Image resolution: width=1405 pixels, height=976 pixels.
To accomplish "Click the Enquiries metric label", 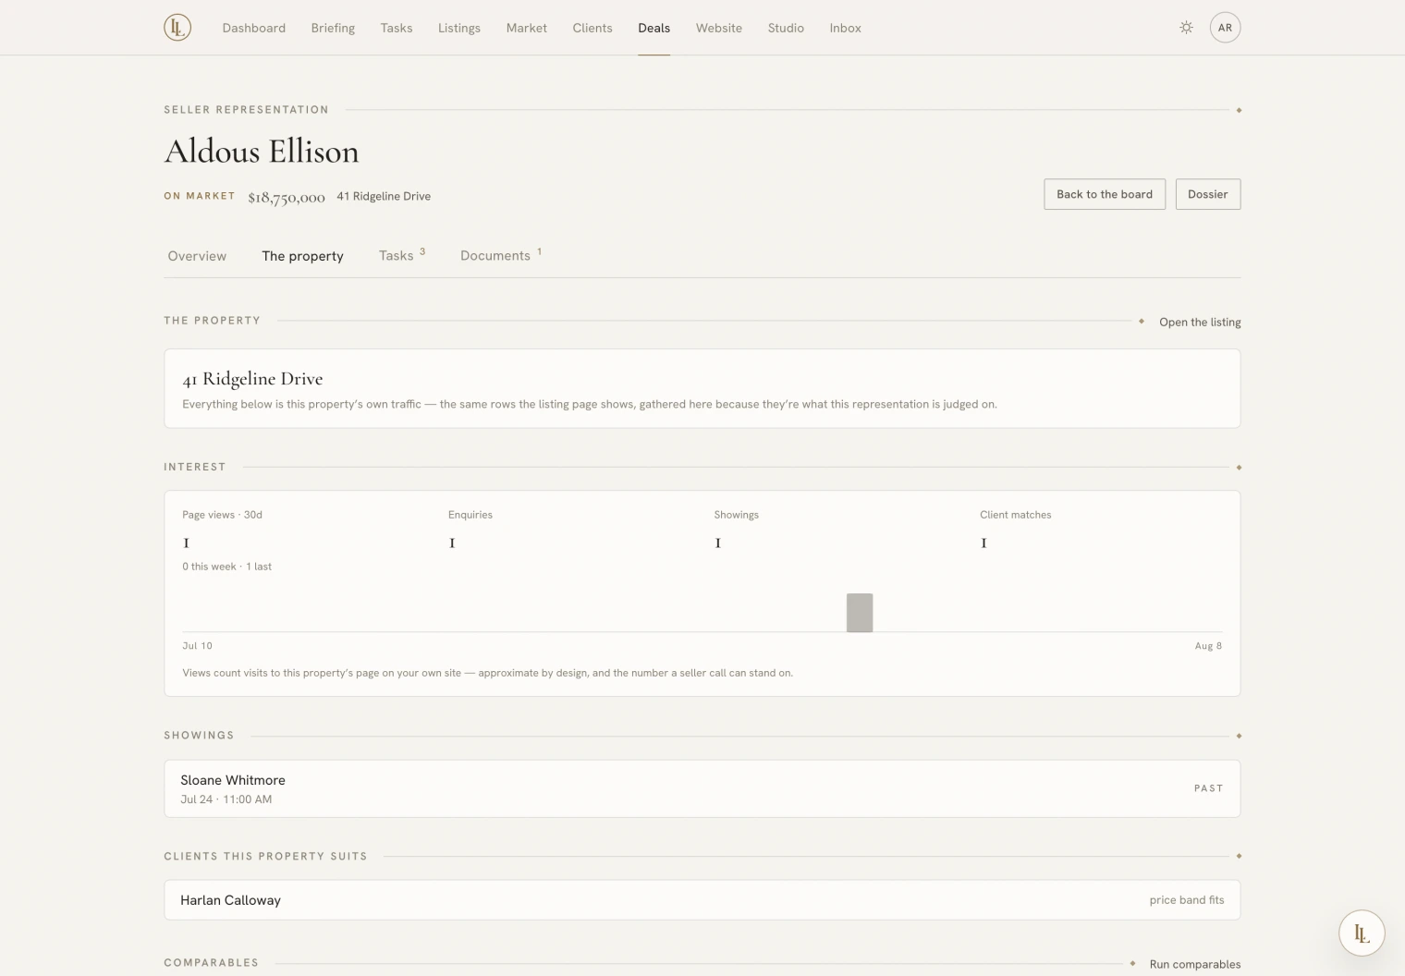I will [x=470, y=515].
